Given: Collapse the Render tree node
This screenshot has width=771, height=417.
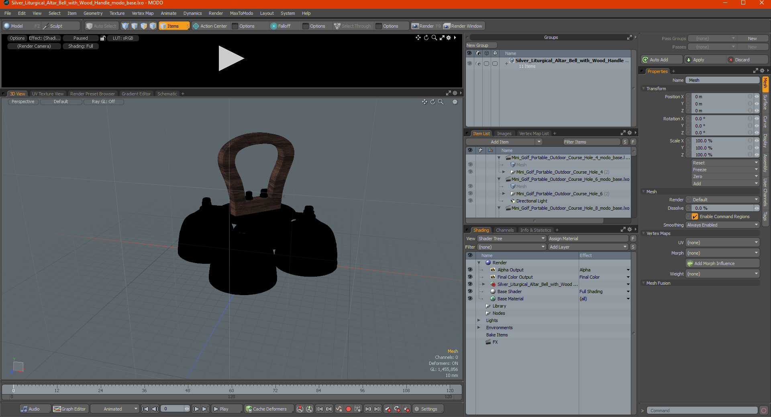Looking at the screenshot, I should click(479, 263).
